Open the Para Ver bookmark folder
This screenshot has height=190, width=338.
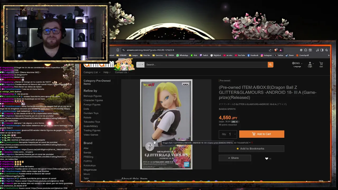click(145, 55)
